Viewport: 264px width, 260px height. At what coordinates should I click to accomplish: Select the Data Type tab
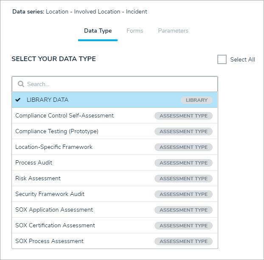click(x=98, y=31)
